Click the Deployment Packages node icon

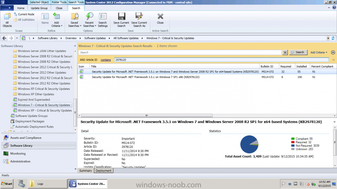[x=13, y=121]
